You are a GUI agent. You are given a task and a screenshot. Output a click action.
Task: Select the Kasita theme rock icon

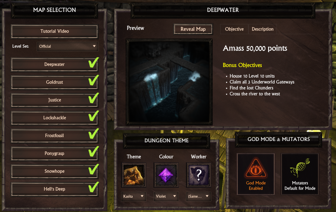pyautogui.click(x=134, y=175)
